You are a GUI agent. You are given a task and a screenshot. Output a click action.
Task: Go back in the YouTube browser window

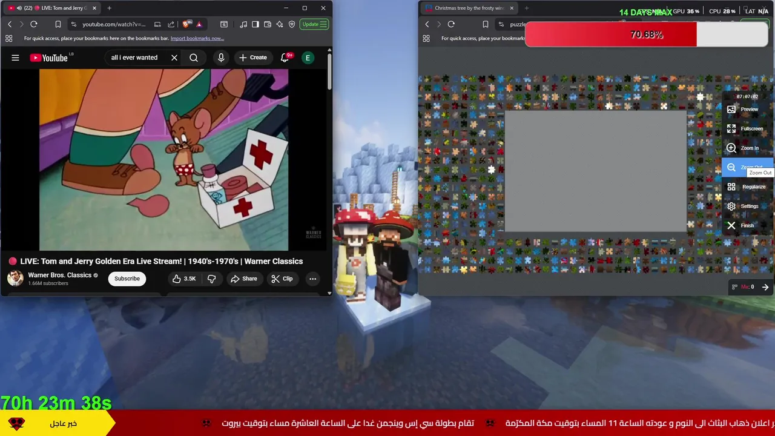[x=10, y=24]
